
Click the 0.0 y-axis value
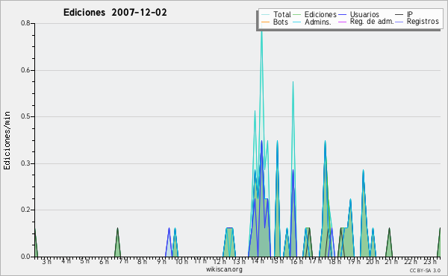[25, 257]
